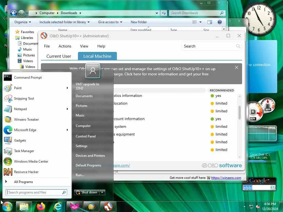Open Give access to dropdown

coord(110,22)
